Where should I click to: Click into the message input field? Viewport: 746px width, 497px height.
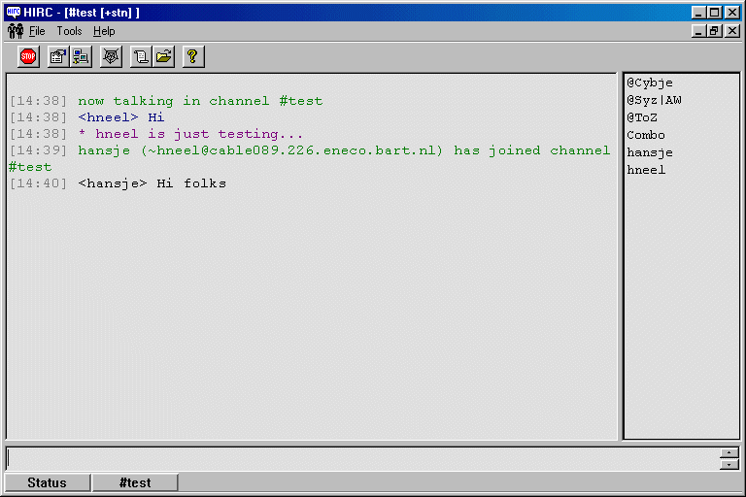coord(362,459)
